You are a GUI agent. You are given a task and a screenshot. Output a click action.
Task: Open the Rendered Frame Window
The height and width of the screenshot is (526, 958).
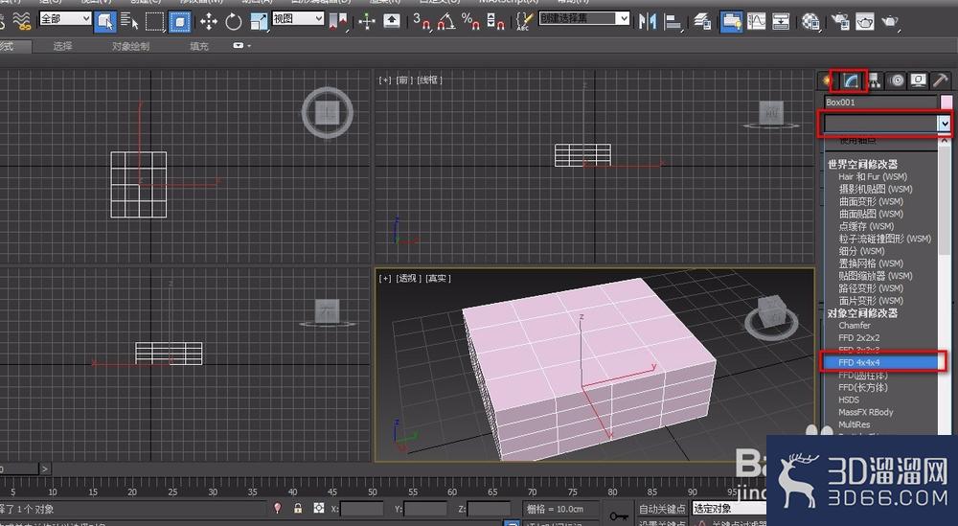[x=864, y=22]
